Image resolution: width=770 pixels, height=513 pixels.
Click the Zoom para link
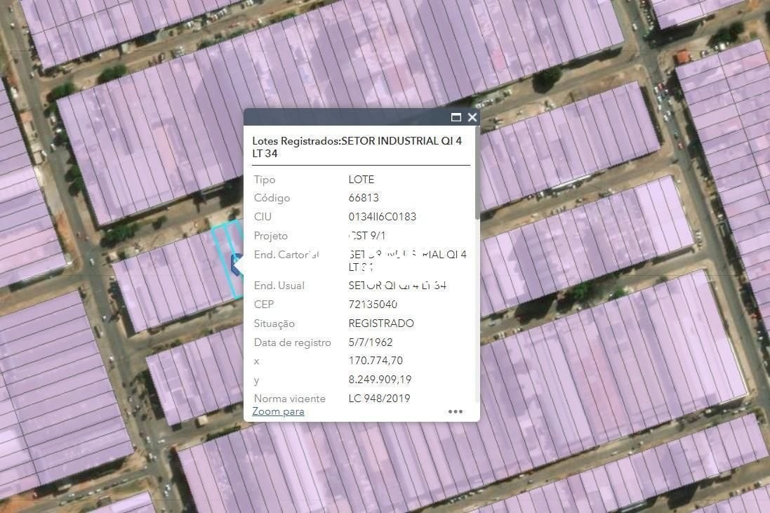pos(278,411)
